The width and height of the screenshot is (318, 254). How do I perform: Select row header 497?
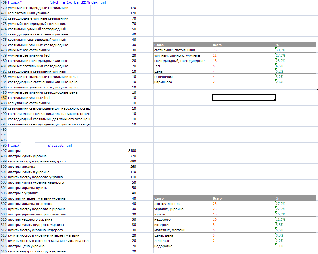coord(4,151)
